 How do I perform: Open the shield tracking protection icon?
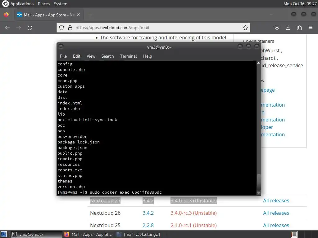pyautogui.click(x=61, y=28)
